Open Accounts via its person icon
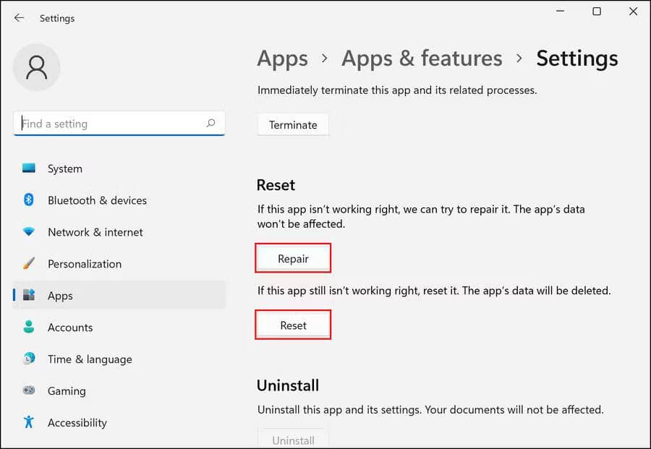651x449 pixels. [x=29, y=328]
